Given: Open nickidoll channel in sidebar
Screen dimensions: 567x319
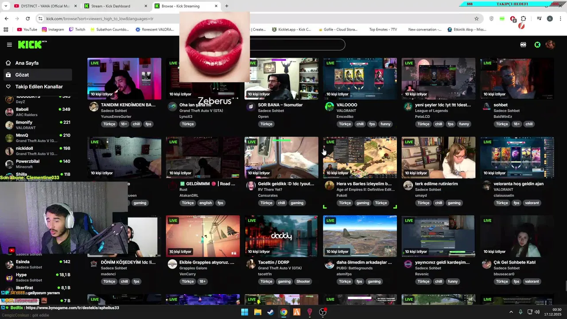Looking at the screenshot, I should (x=37, y=151).
